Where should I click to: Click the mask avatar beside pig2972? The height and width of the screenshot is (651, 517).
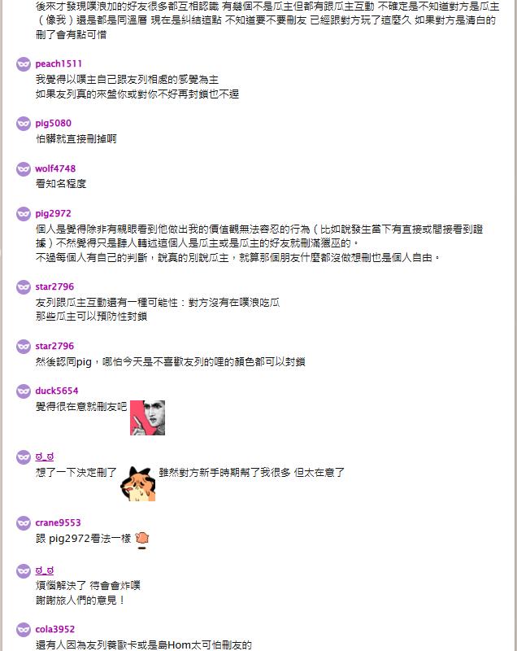pos(24,214)
